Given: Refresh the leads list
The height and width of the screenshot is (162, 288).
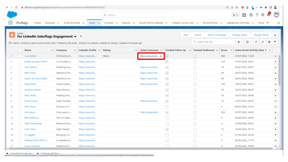Looking at the screenshot, I should pos(256,42).
